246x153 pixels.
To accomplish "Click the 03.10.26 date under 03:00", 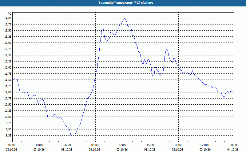I will point(39,150).
